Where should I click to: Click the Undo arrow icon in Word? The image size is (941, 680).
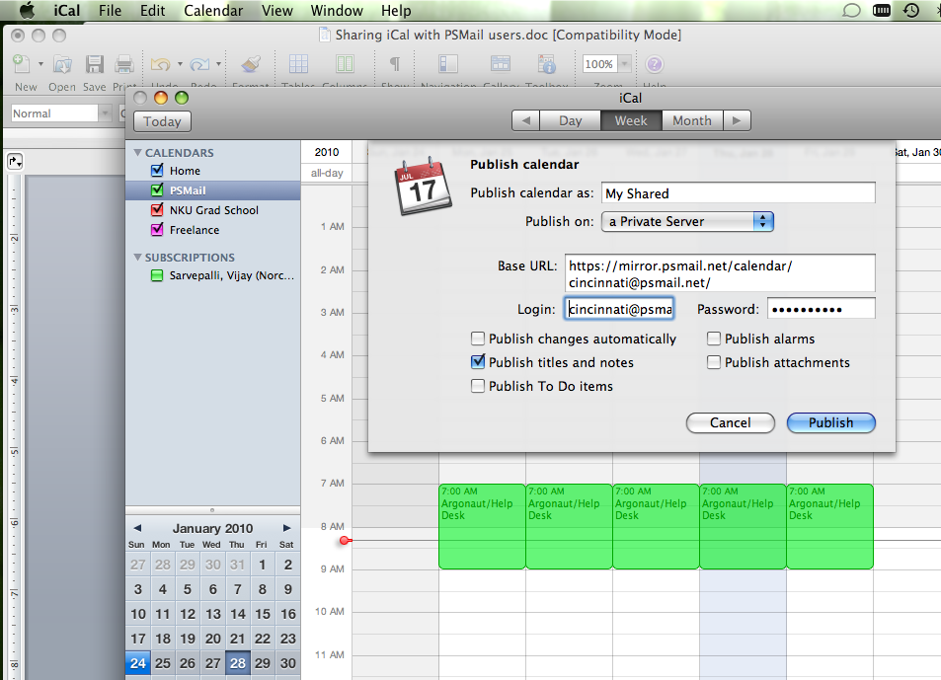(x=160, y=63)
